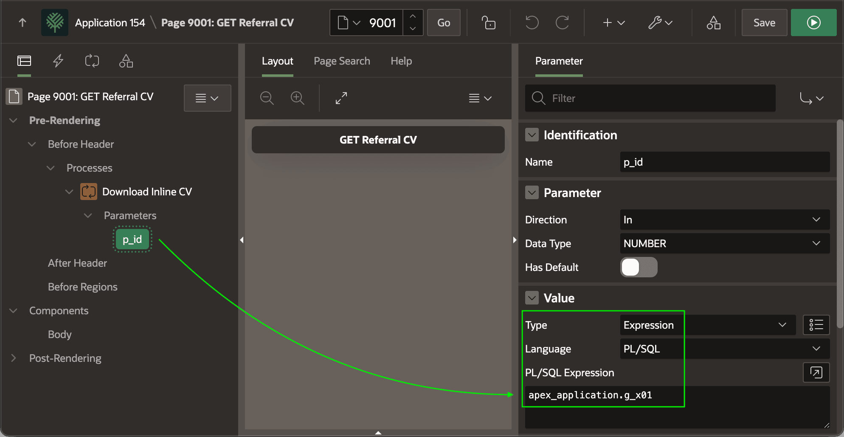Collapse right pane with splitter arrow
The image size is (844, 437).
tap(515, 240)
